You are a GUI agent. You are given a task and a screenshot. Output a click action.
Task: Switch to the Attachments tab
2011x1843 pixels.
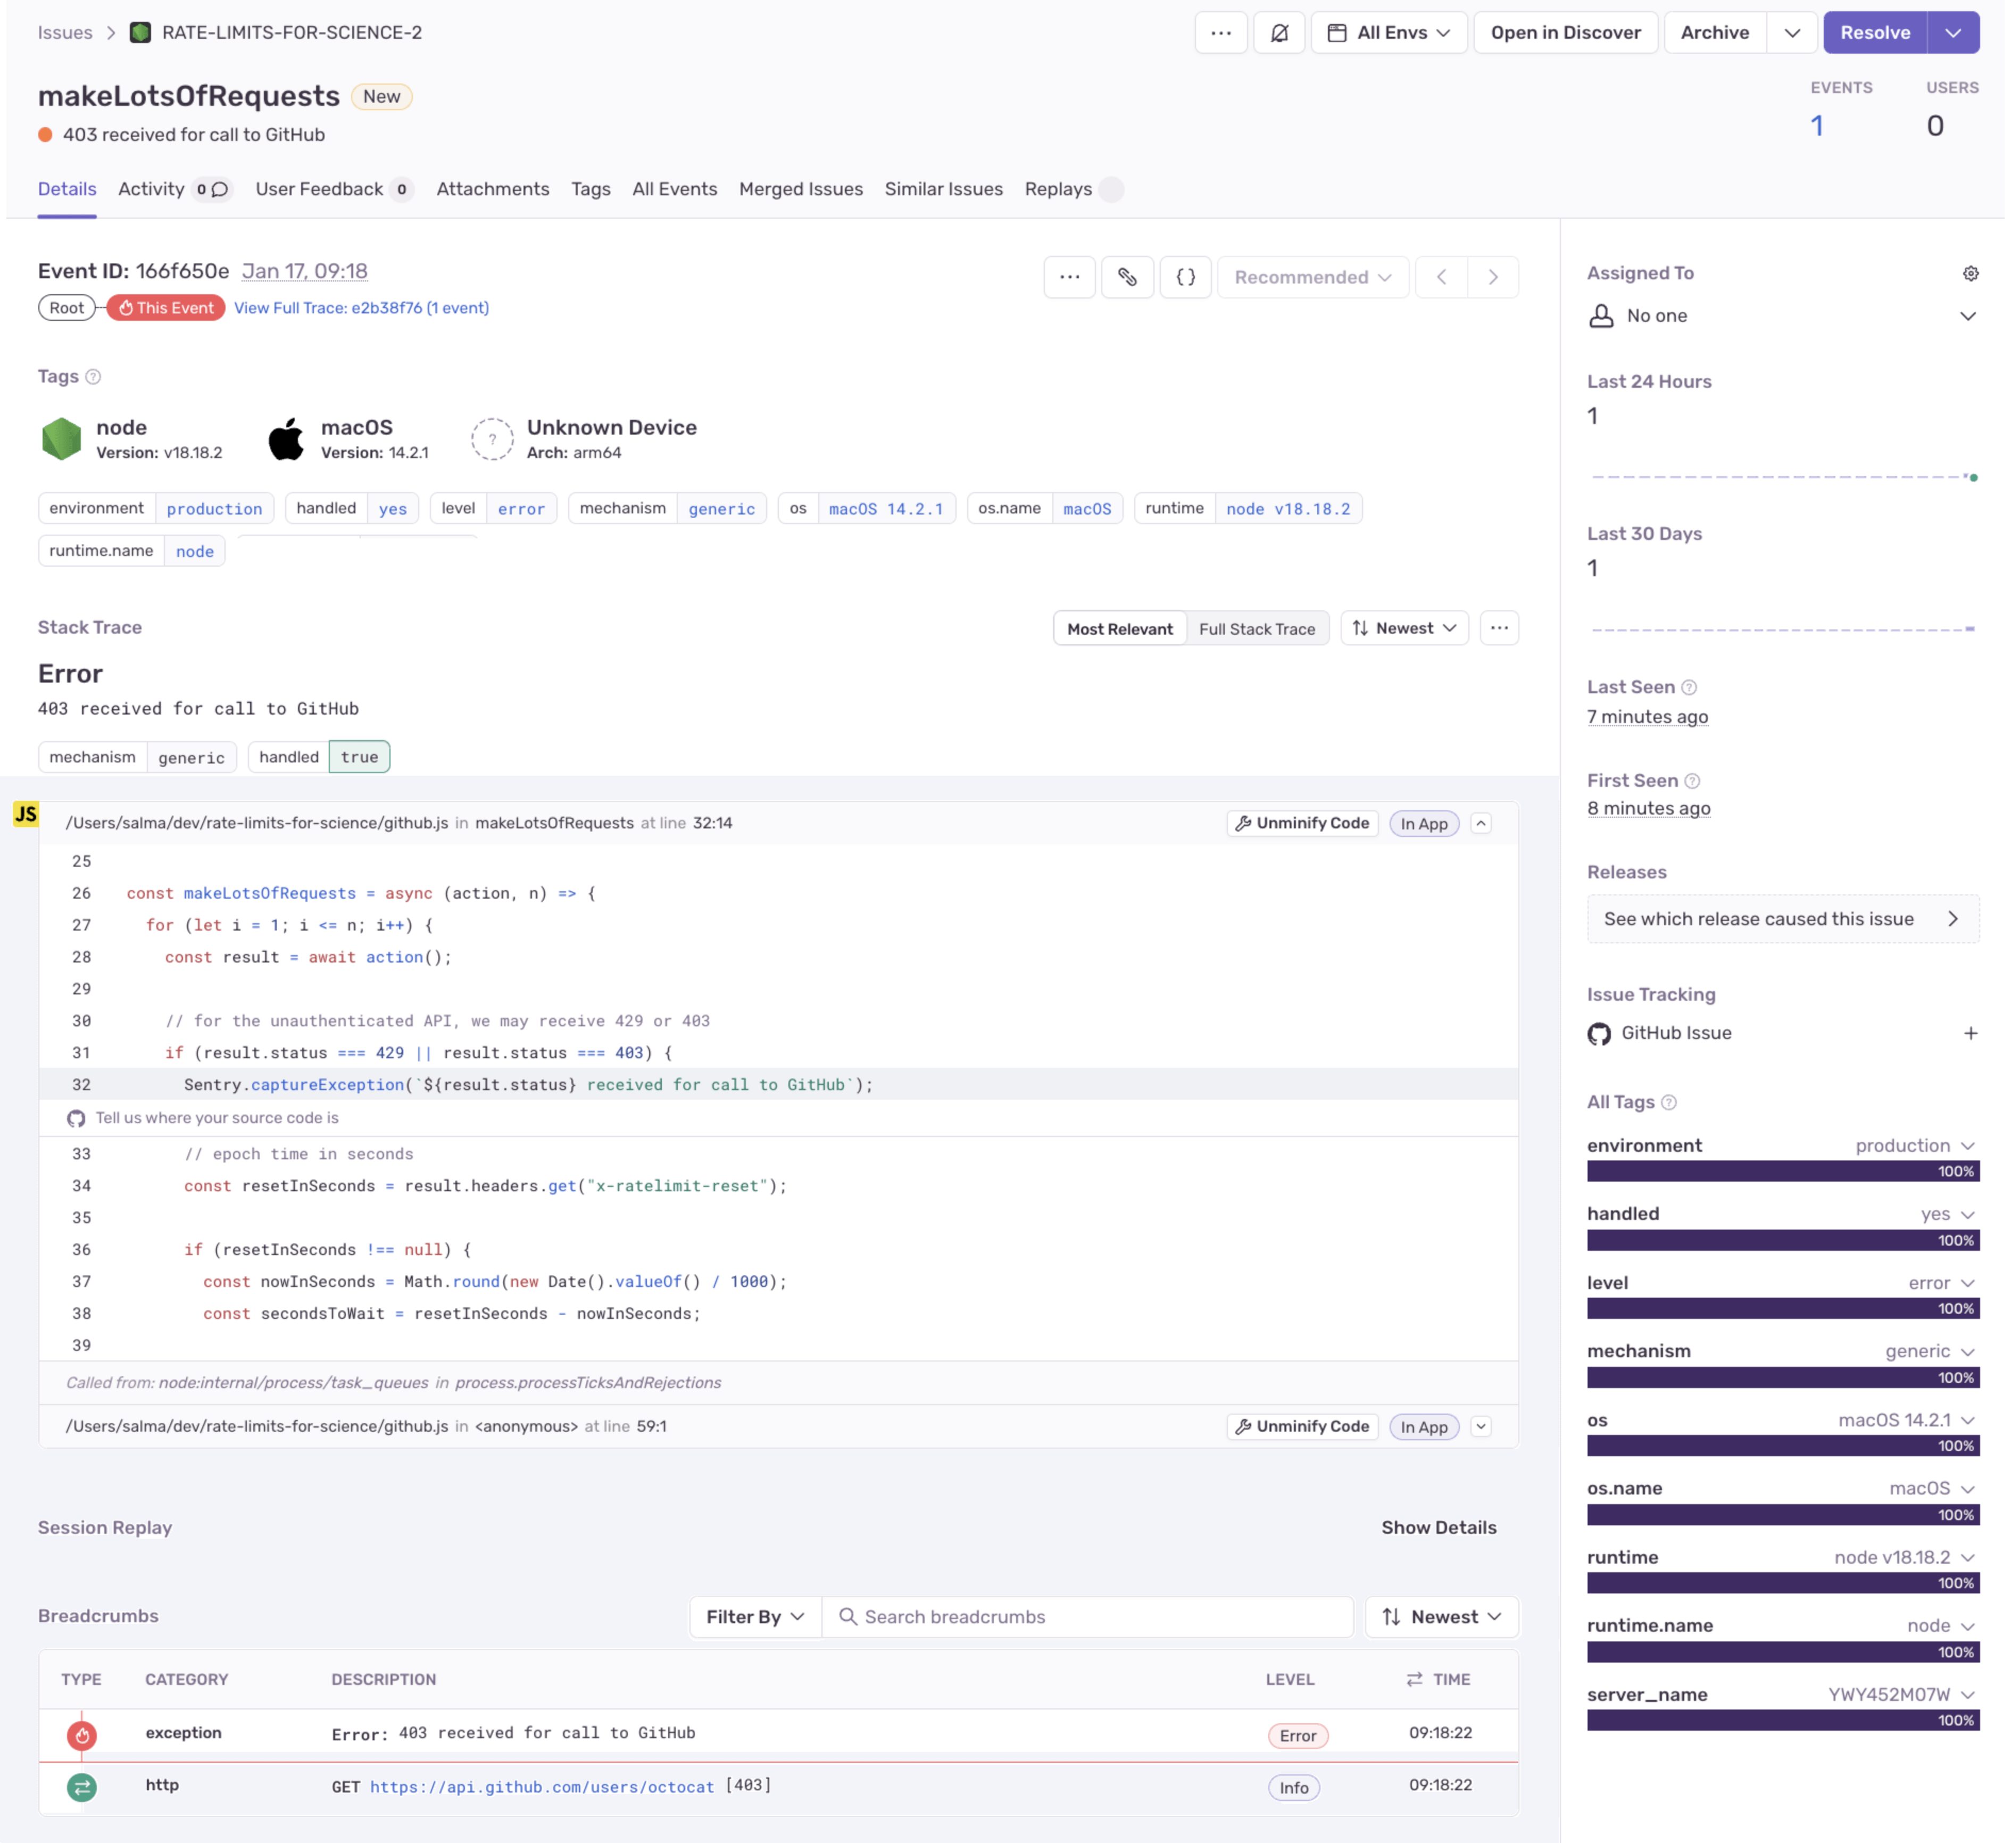(493, 189)
